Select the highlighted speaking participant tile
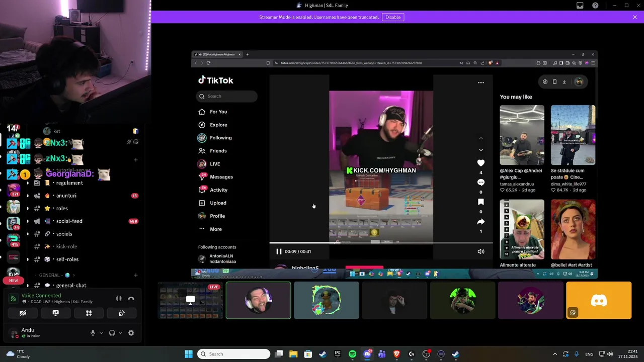The image size is (644, 362). click(x=258, y=300)
